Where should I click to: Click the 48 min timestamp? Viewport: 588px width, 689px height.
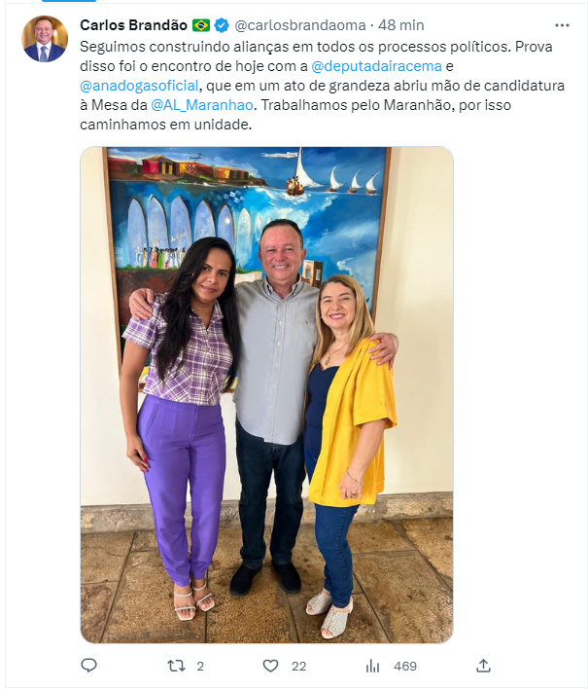[401, 25]
